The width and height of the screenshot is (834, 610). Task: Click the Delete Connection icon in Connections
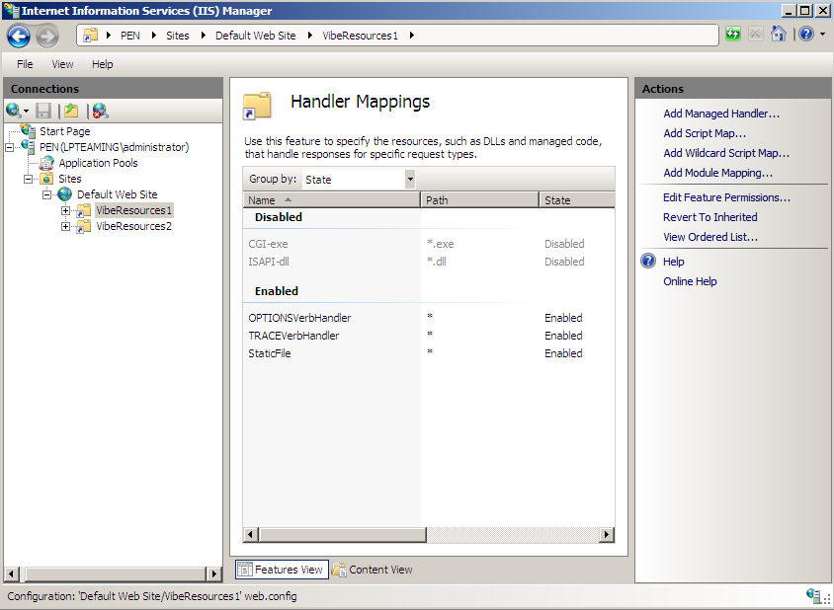(100, 111)
